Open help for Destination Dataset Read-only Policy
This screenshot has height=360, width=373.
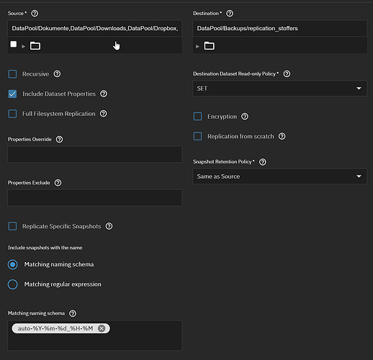(x=287, y=74)
